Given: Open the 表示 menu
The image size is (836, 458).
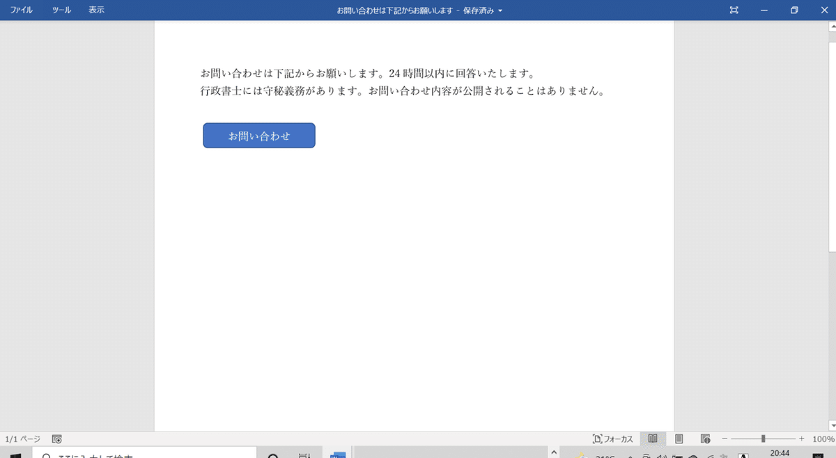Looking at the screenshot, I should [x=96, y=10].
